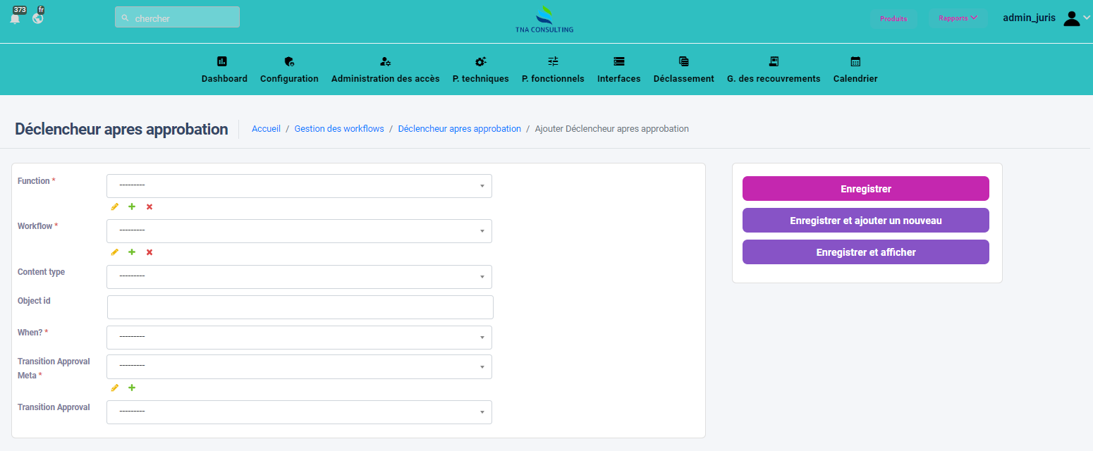Open the admin_juris user profile menu
Screen dimensions: 1093x451
[x=1045, y=18]
